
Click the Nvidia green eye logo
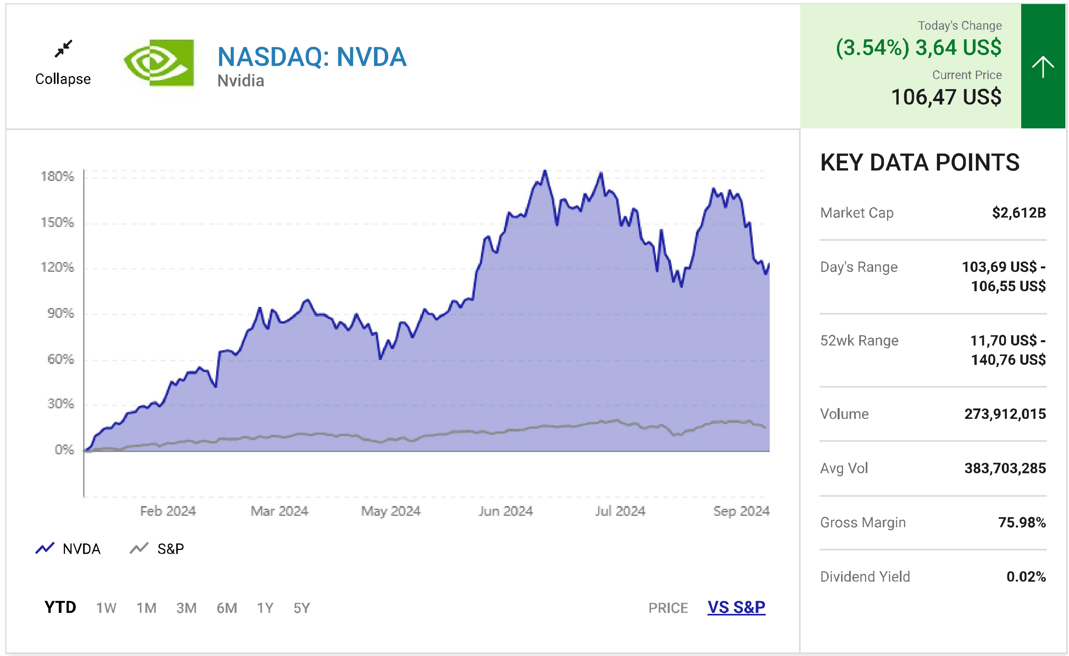click(x=159, y=63)
